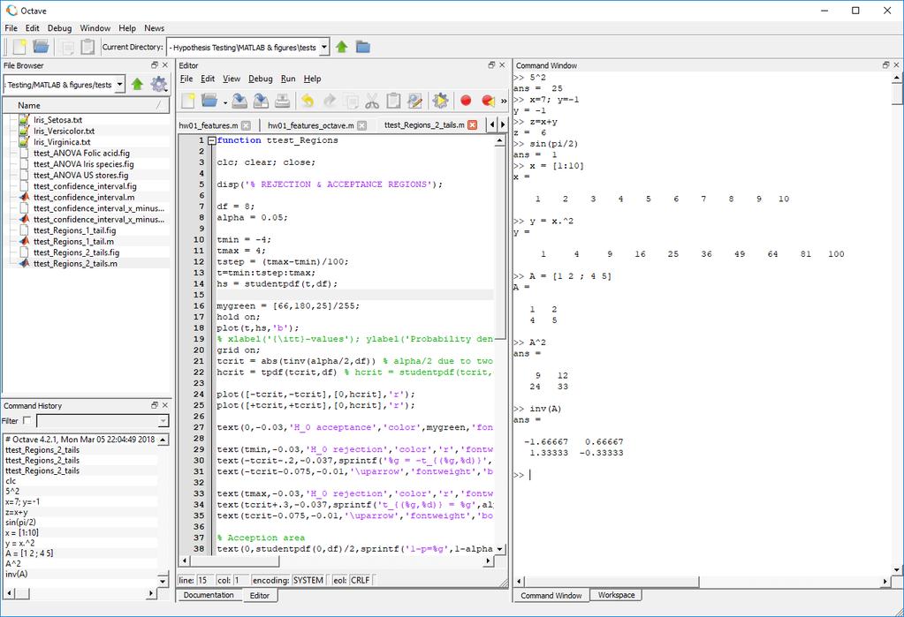
Task: Open Editor Run menu
Action: tap(288, 79)
